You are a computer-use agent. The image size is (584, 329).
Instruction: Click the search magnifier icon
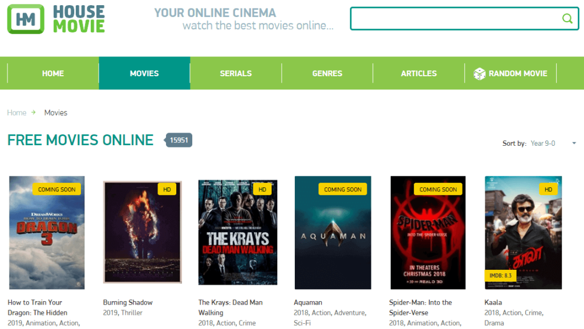[x=567, y=19]
